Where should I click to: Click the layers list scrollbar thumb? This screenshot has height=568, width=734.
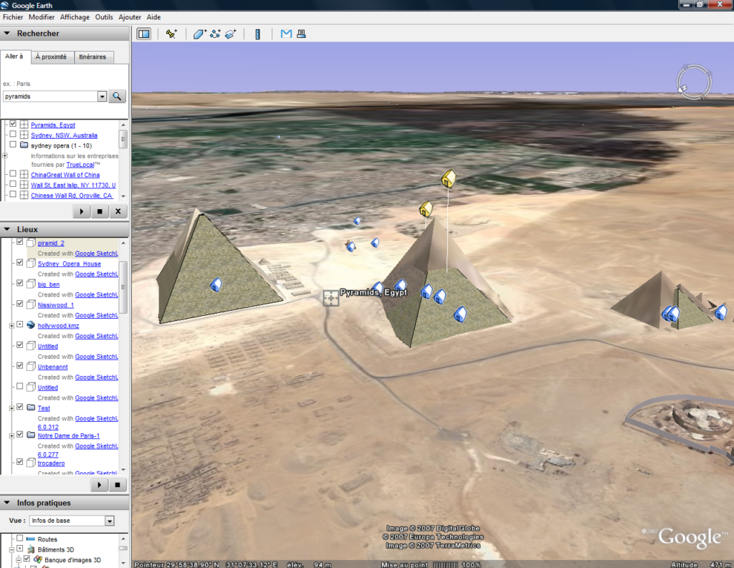pos(123,549)
